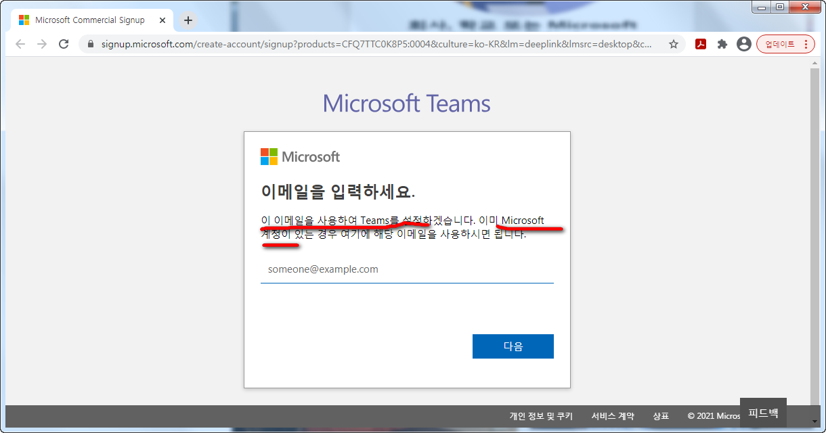Close the Microsoft Commercial Signup tab
The height and width of the screenshot is (433, 826).
point(161,20)
